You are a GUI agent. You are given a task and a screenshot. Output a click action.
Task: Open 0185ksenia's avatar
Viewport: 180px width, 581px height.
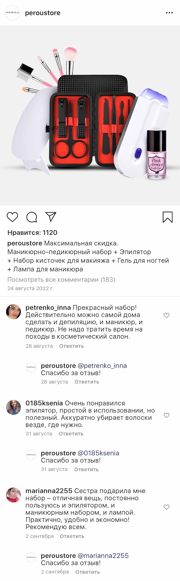13,407
